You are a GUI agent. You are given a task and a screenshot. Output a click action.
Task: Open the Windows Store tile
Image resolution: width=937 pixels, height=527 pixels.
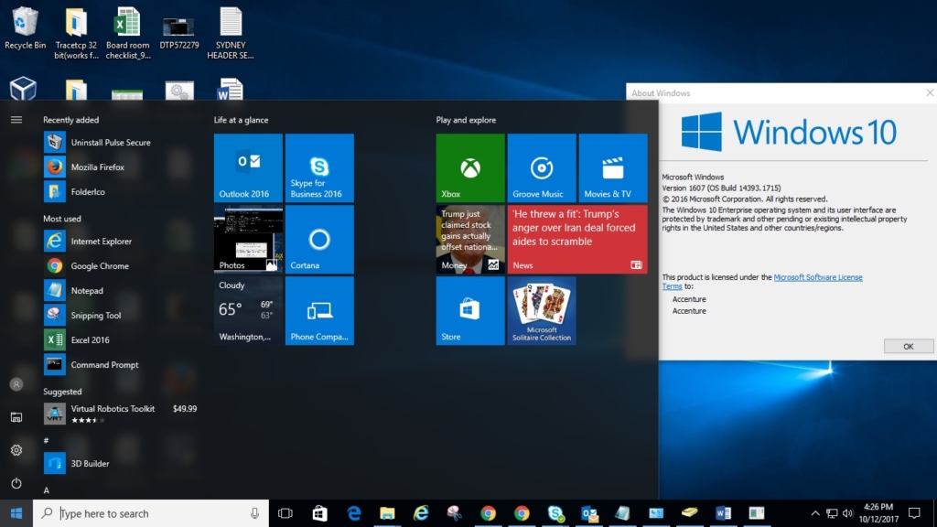(469, 310)
